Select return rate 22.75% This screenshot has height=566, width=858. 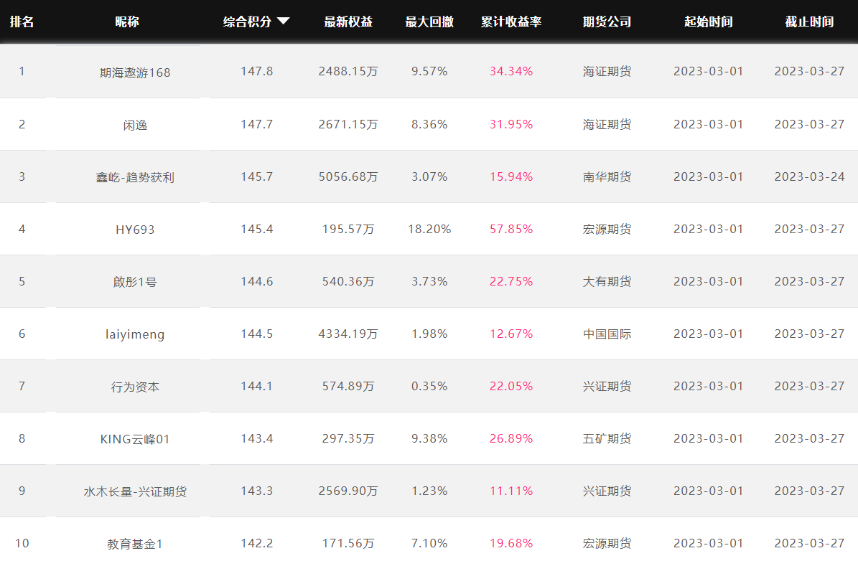511,282
